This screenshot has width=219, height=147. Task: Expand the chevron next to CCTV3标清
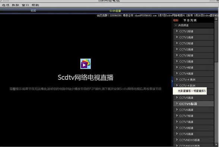pyautogui.click(x=177, y=55)
